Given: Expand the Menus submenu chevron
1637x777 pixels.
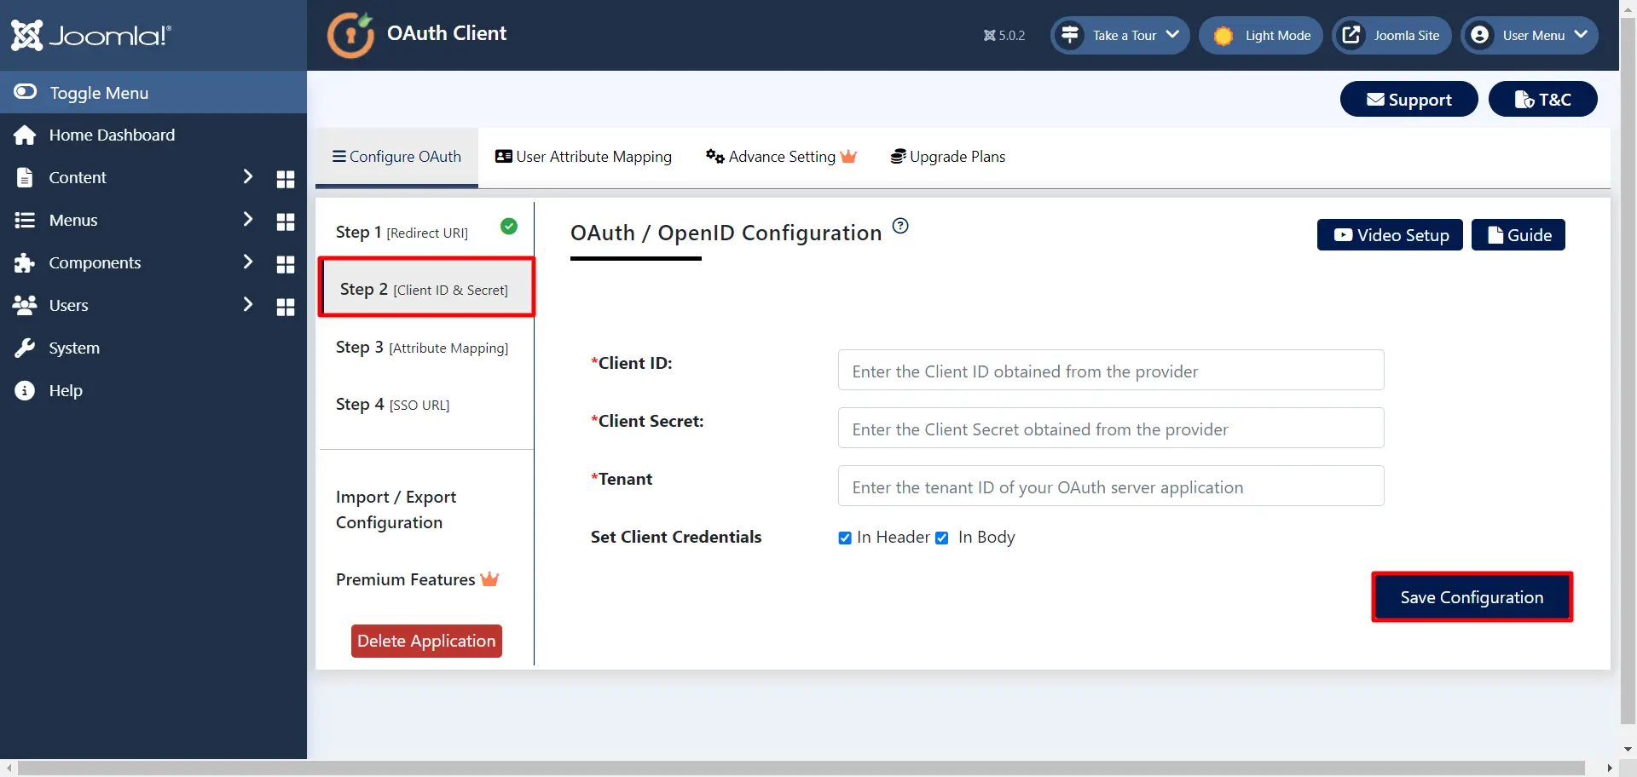Looking at the screenshot, I should (248, 219).
